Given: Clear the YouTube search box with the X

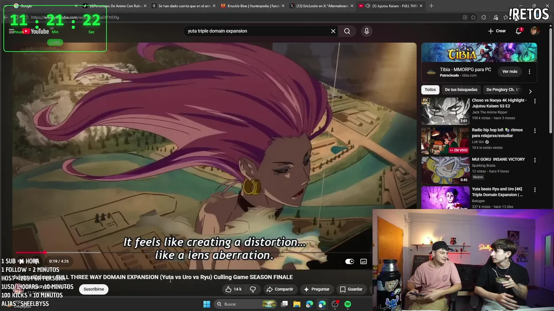Looking at the screenshot, I should coord(333,31).
